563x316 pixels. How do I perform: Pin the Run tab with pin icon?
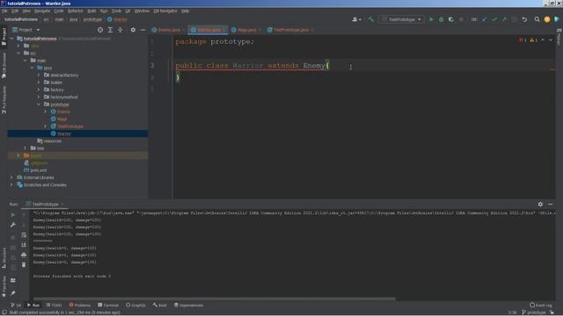coord(13,293)
